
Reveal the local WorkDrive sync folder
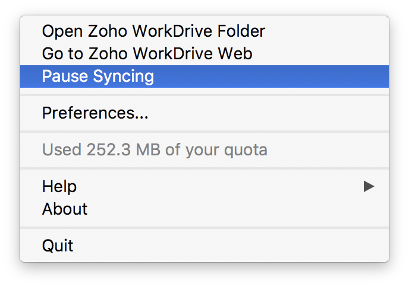tap(153, 31)
